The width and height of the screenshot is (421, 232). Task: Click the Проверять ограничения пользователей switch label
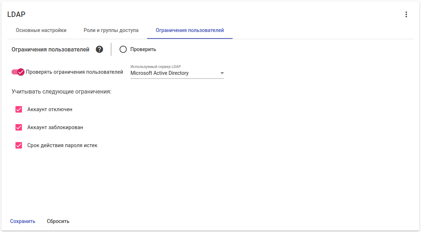pos(74,72)
